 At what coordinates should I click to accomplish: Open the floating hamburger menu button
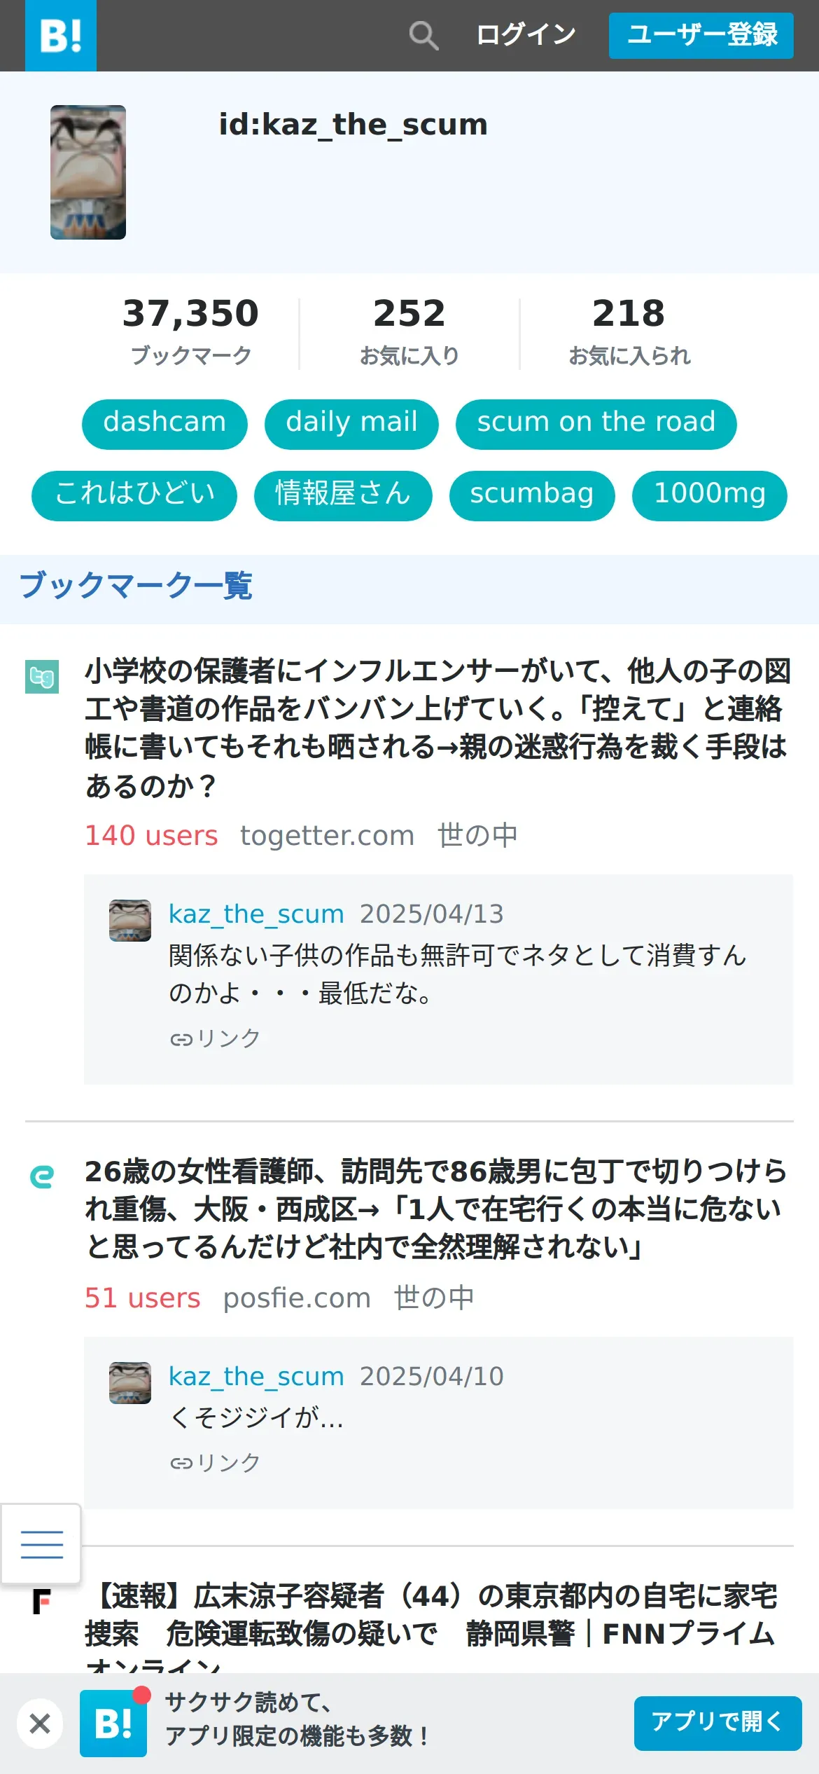pos(41,1544)
